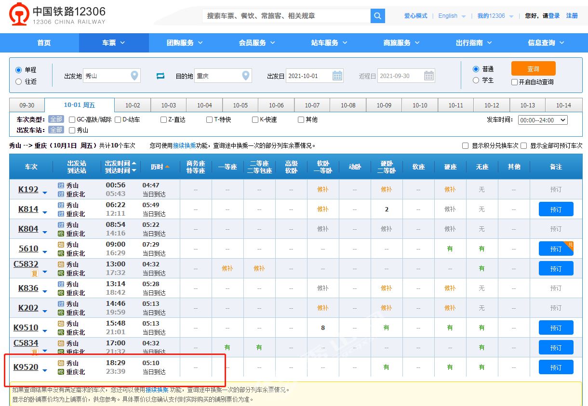Click the terminal station badge icon for K9520
588x406 pixels.
click(61, 372)
